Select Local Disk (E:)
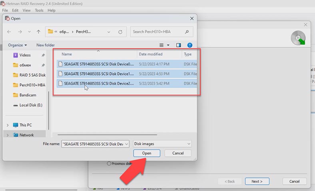Screen dimensions: 315x191 point(31,105)
